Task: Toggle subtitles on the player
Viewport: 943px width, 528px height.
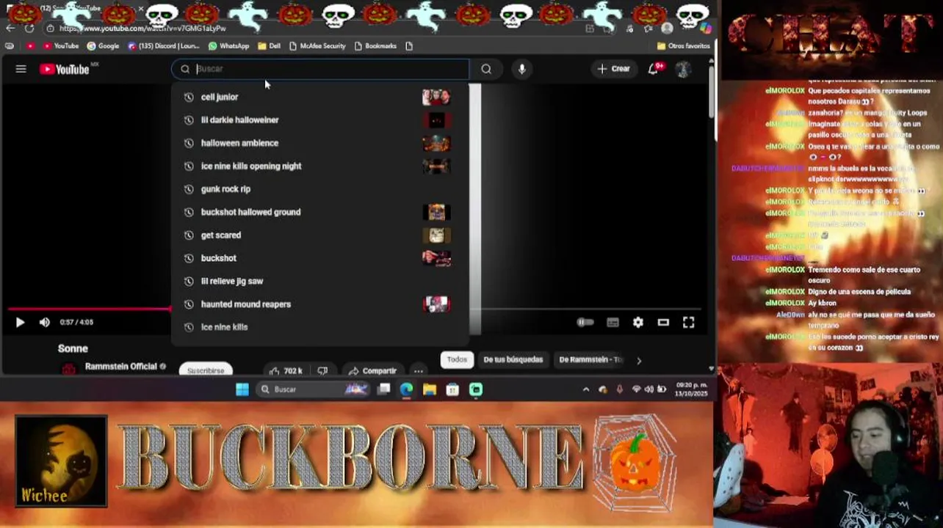Action: tap(613, 322)
